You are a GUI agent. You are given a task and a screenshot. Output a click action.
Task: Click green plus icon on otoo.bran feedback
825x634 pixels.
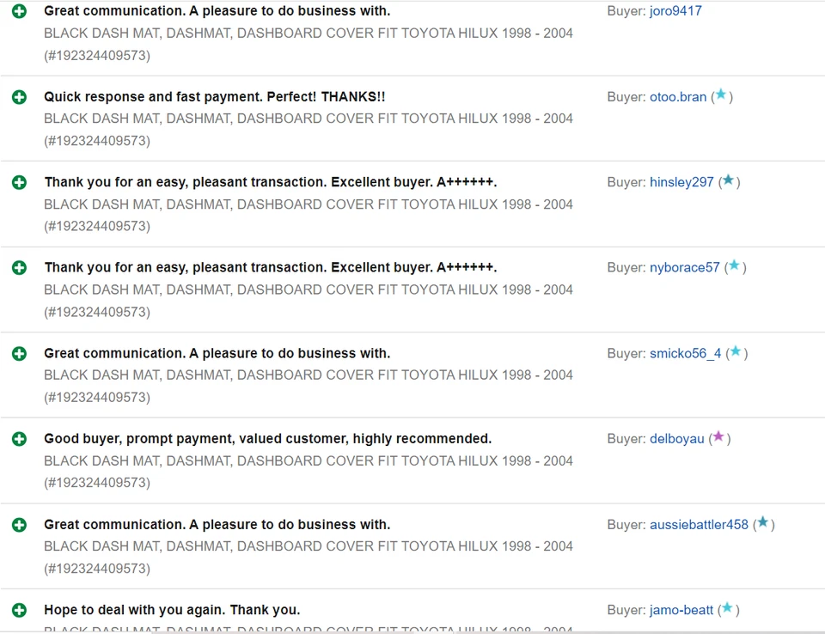[x=19, y=97]
